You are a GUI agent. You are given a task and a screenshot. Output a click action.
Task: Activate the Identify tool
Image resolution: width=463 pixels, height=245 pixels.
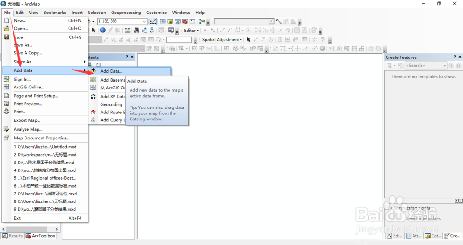103,30
